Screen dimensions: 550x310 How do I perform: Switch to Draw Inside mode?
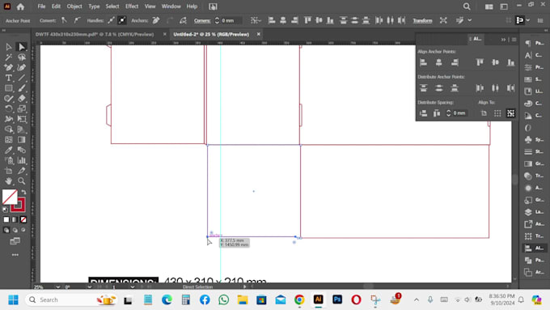[23, 231]
